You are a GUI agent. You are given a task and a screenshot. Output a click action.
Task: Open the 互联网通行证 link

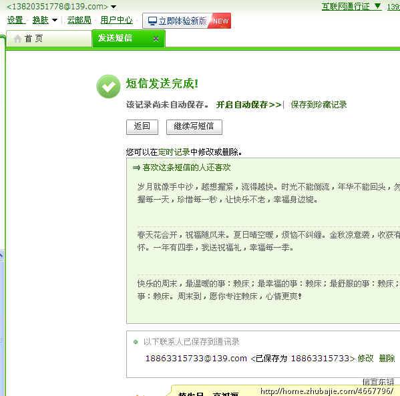(x=346, y=7)
